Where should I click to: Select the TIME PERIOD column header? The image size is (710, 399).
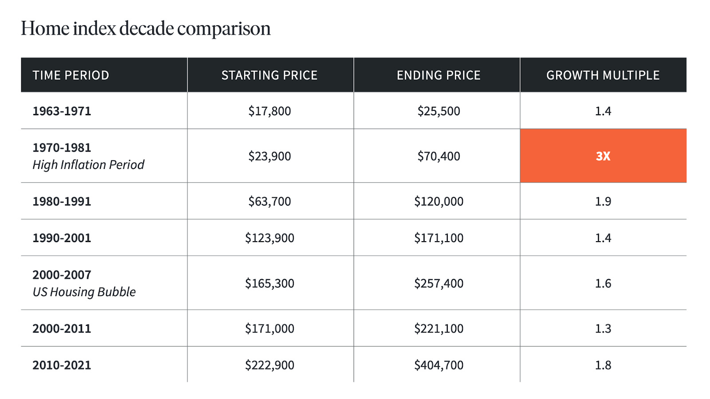pyautogui.click(x=71, y=75)
